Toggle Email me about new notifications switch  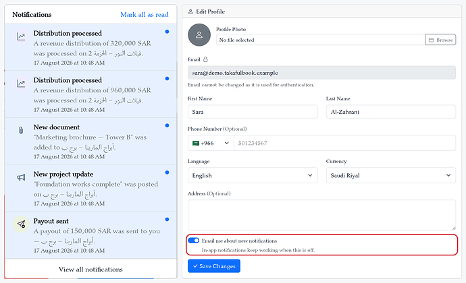[x=193, y=241]
